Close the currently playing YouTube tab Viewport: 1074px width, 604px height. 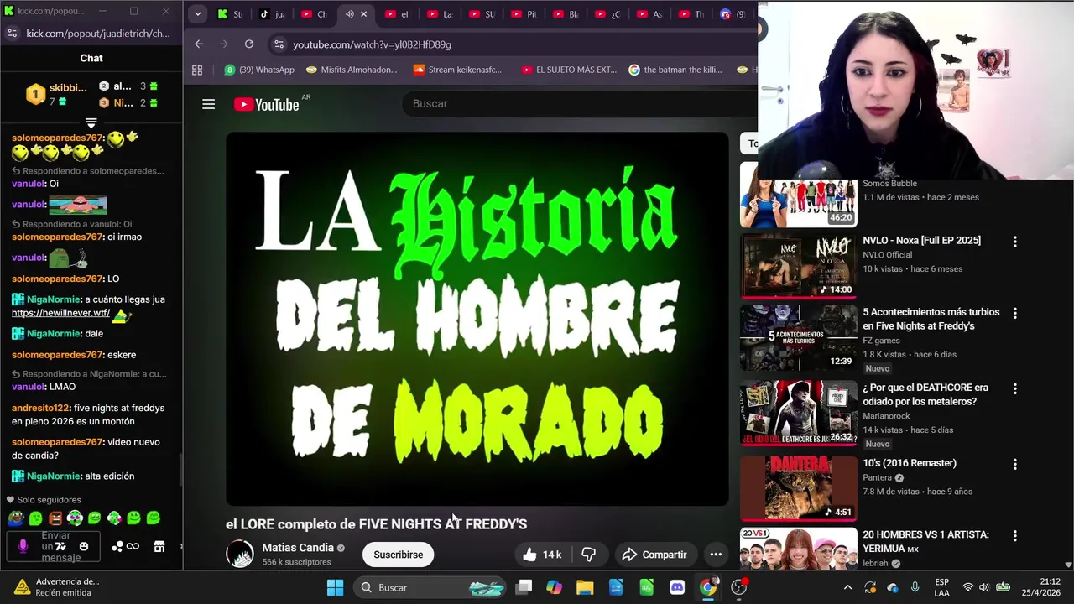[363, 14]
